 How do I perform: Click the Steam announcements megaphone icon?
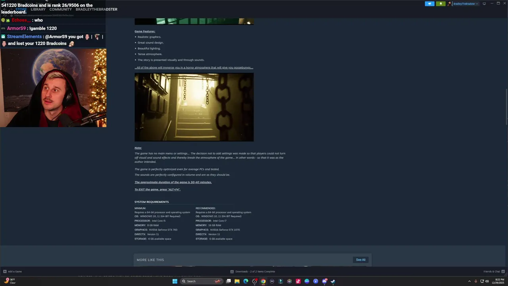[x=429, y=4]
